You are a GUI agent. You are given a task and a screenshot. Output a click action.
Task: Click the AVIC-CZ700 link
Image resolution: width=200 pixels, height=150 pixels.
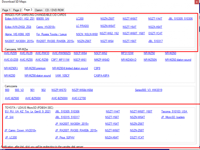79,98
